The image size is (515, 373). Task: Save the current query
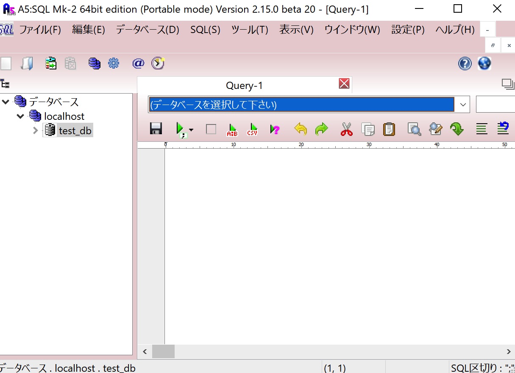pos(156,129)
